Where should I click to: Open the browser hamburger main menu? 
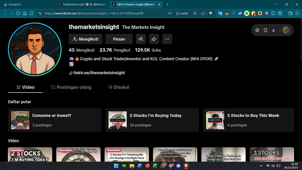click(x=297, y=13)
